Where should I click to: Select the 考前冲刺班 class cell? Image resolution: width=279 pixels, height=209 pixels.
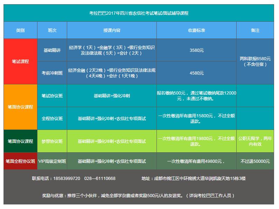click(x=52, y=73)
